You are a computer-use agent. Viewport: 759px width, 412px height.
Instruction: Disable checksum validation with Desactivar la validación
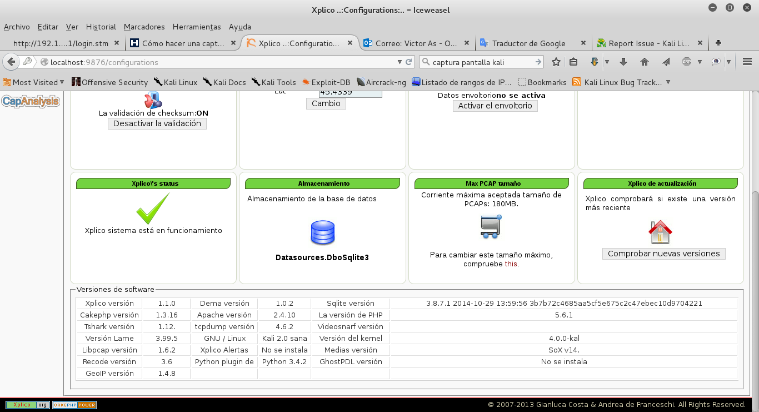point(157,123)
